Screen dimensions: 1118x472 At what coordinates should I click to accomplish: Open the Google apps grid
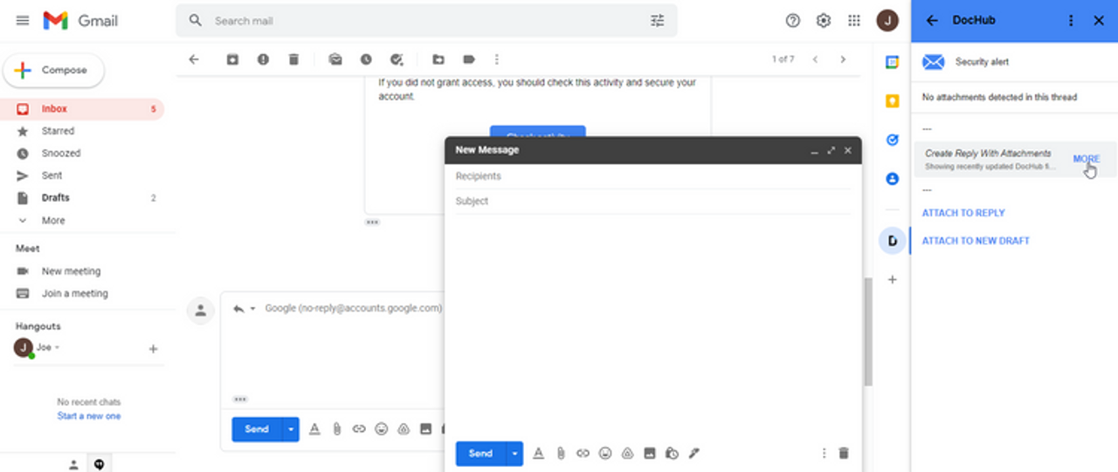tap(854, 20)
